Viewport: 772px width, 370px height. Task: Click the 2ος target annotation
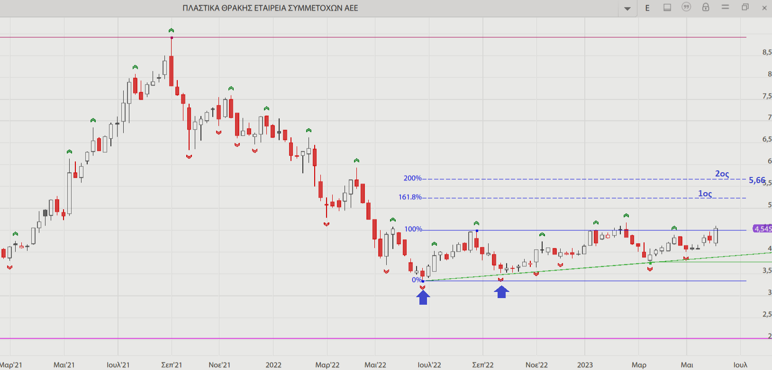(722, 174)
